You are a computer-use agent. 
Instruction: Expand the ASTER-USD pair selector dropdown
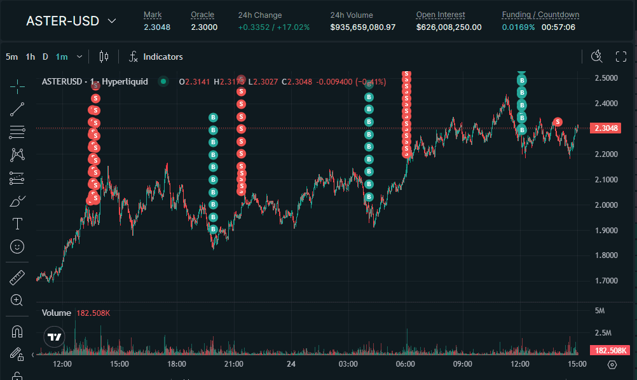click(x=112, y=21)
